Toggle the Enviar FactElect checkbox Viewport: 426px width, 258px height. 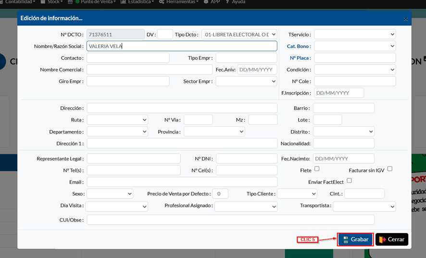pos(350,181)
